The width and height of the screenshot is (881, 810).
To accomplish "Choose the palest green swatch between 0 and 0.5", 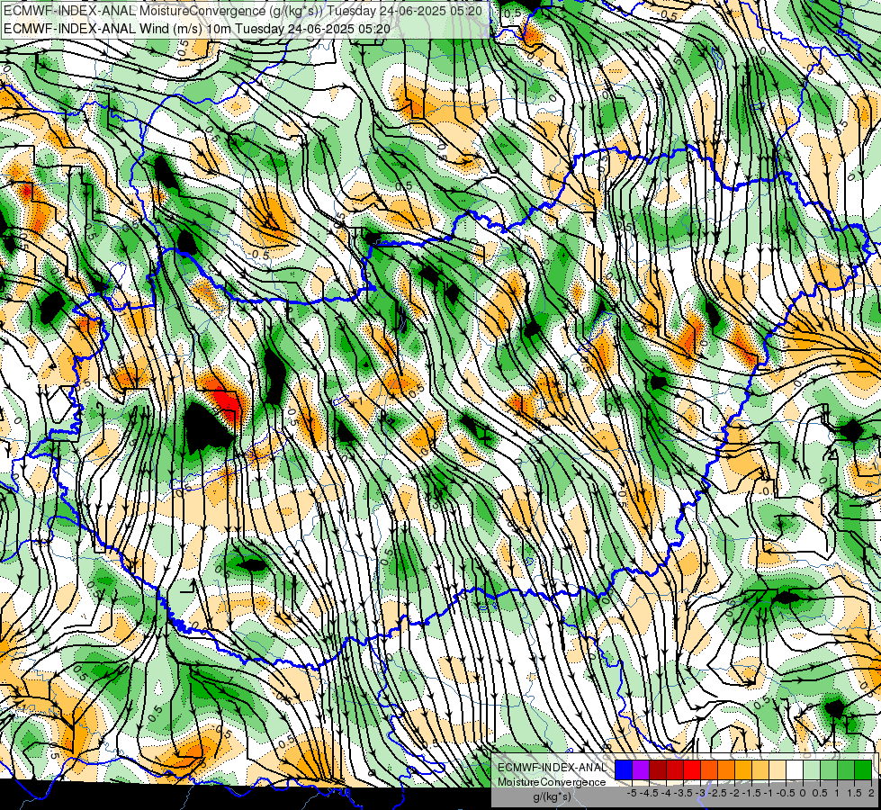I will [x=812, y=770].
